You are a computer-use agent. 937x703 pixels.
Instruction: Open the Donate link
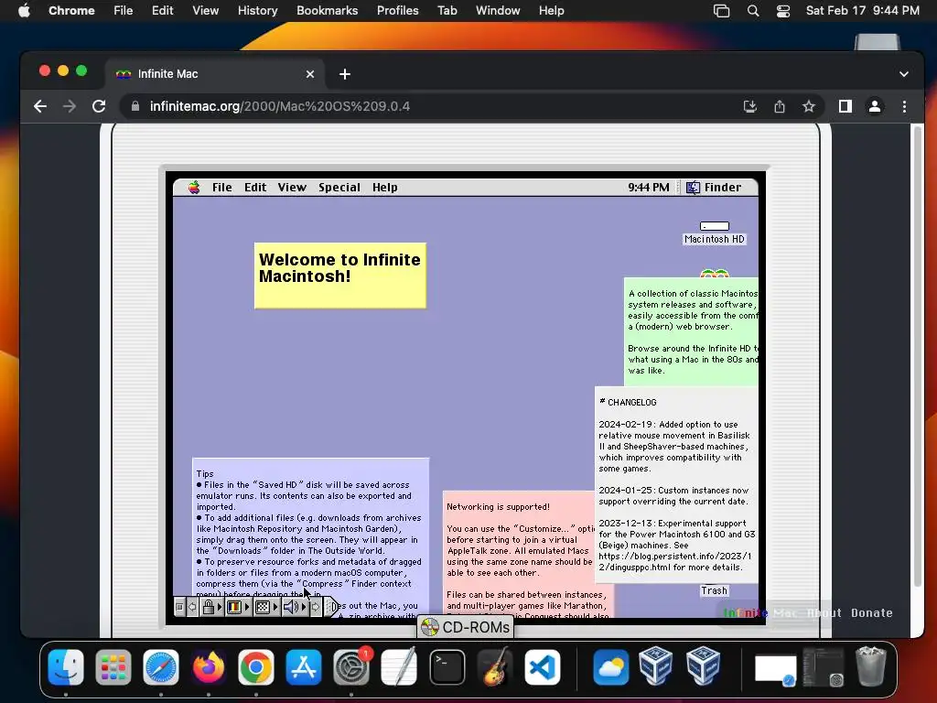(872, 612)
